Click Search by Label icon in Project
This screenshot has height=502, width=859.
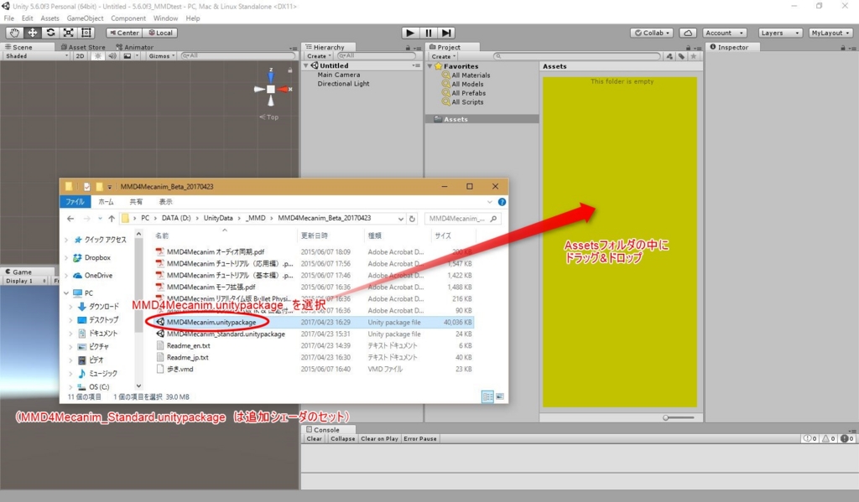tap(681, 56)
